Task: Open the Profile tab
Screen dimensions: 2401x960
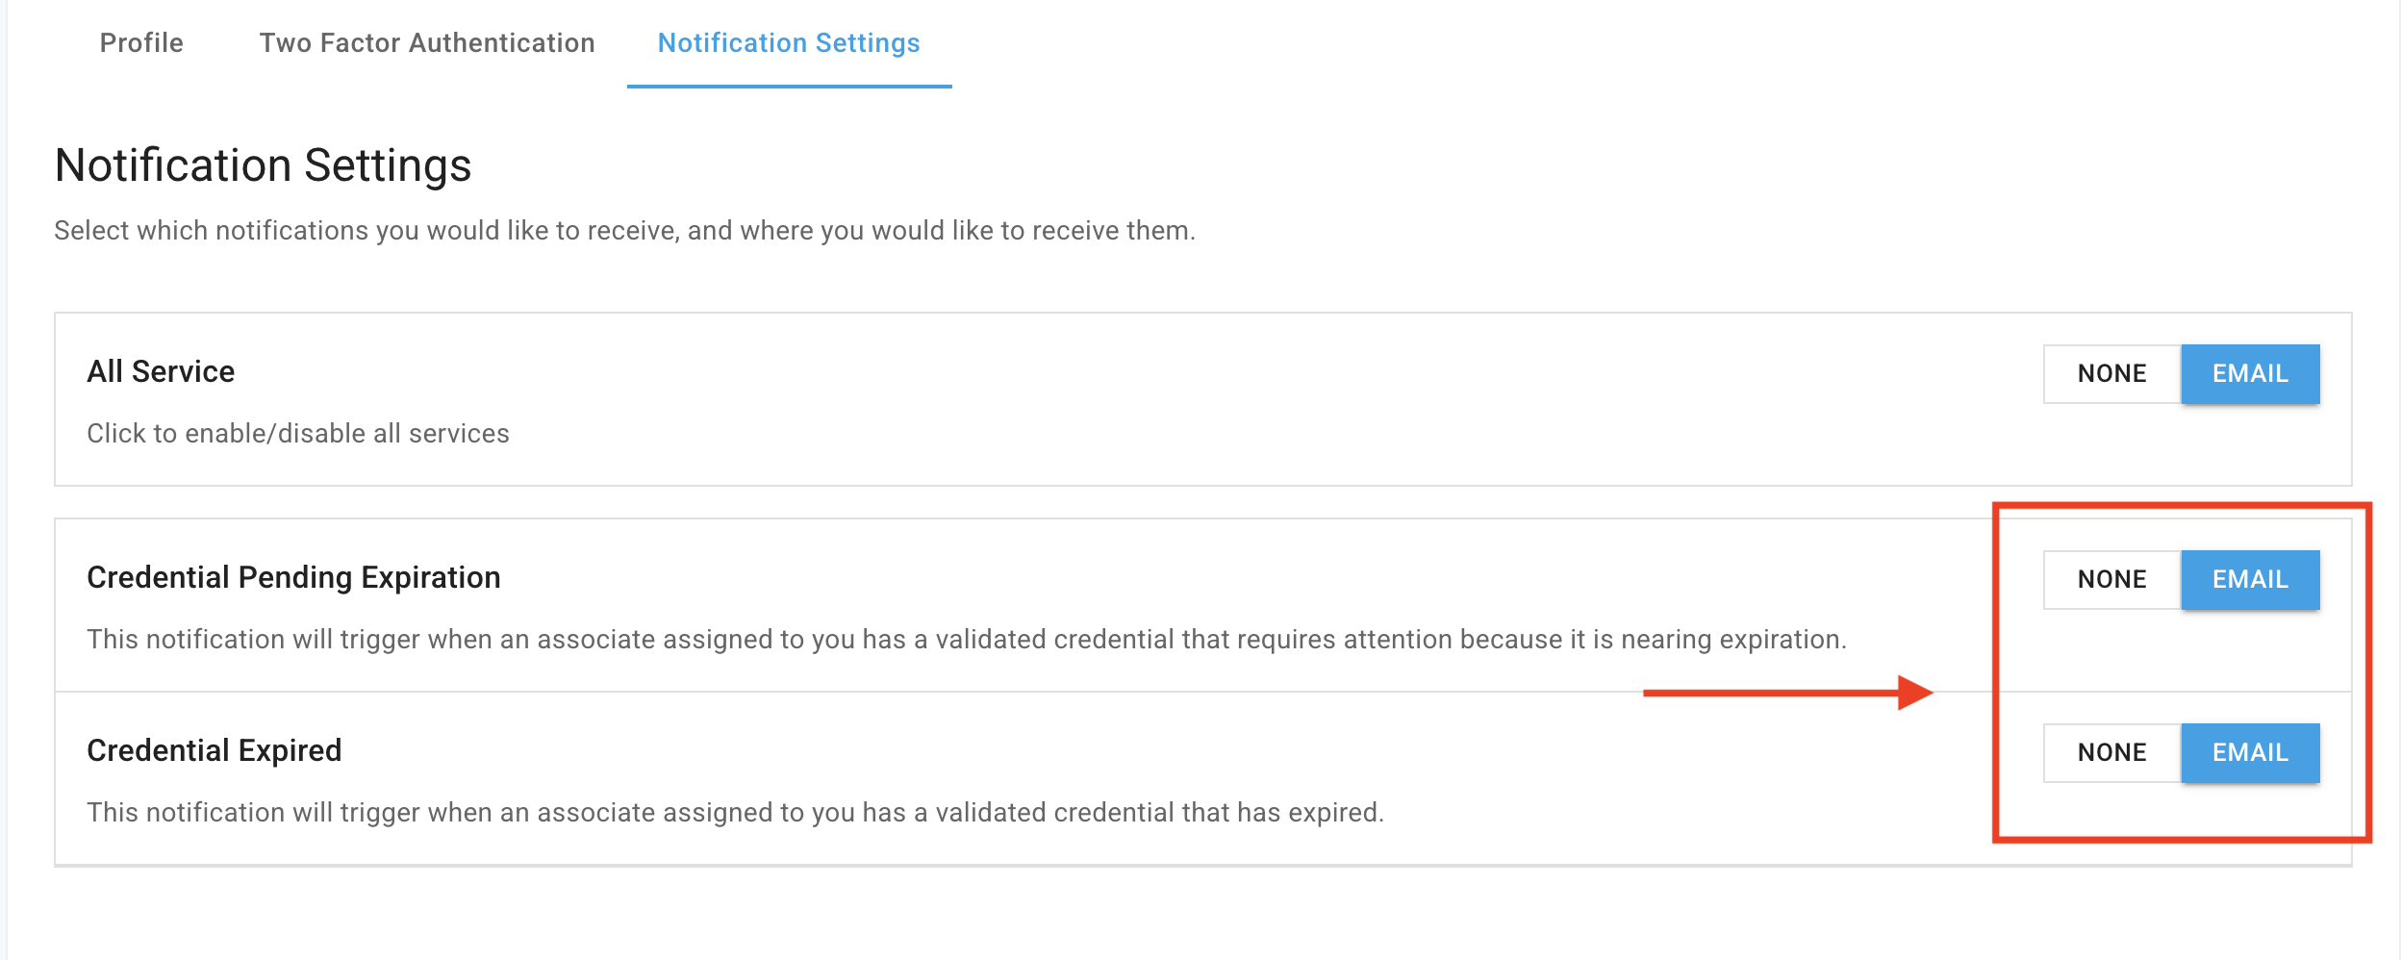Action: (x=141, y=43)
